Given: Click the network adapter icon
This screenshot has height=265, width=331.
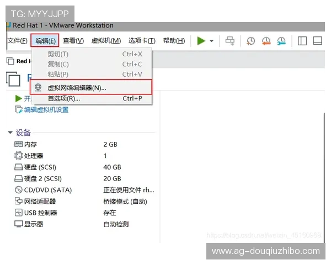Looking at the screenshot, I should (x=19, y=201).
